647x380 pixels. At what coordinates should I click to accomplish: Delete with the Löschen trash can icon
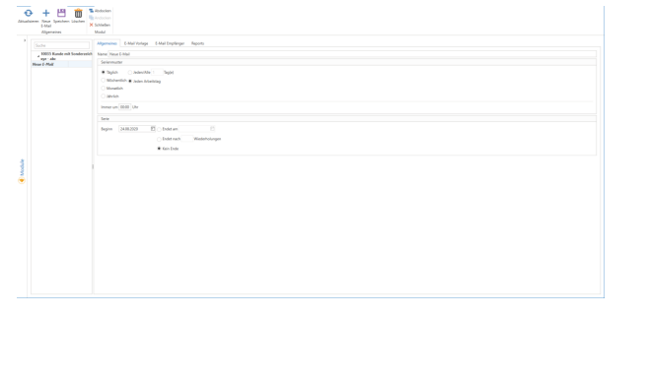(78, 13)
